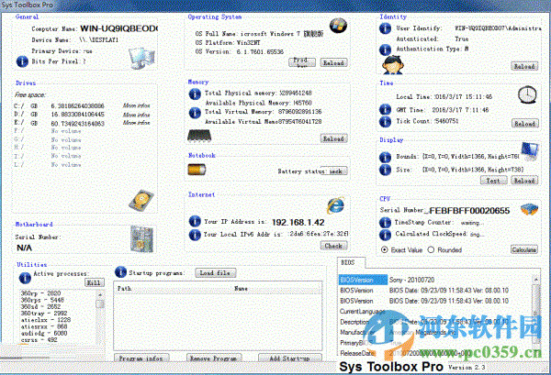Viewport: 551px width, 375px height.
Task: Select process atieclxx - 1228
Action: click(x=46, y=320)
